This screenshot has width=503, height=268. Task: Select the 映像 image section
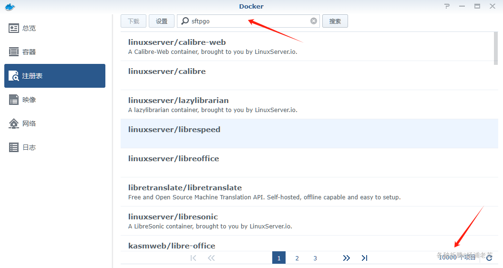(29, 100)
